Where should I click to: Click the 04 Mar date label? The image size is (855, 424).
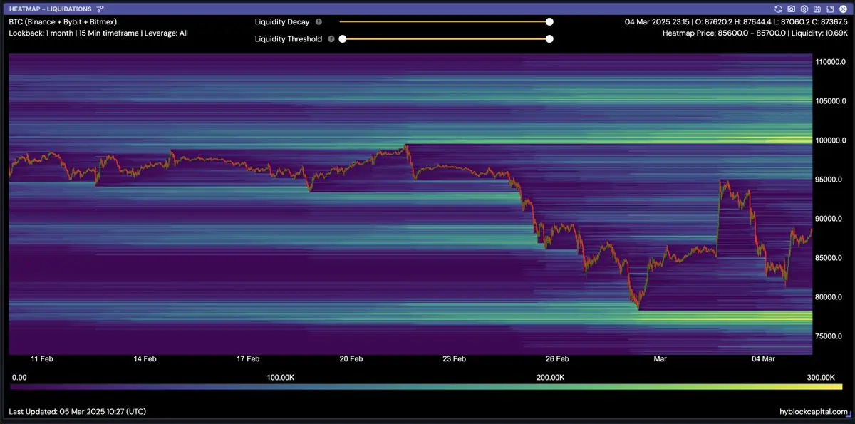click(x=763, y=360)
